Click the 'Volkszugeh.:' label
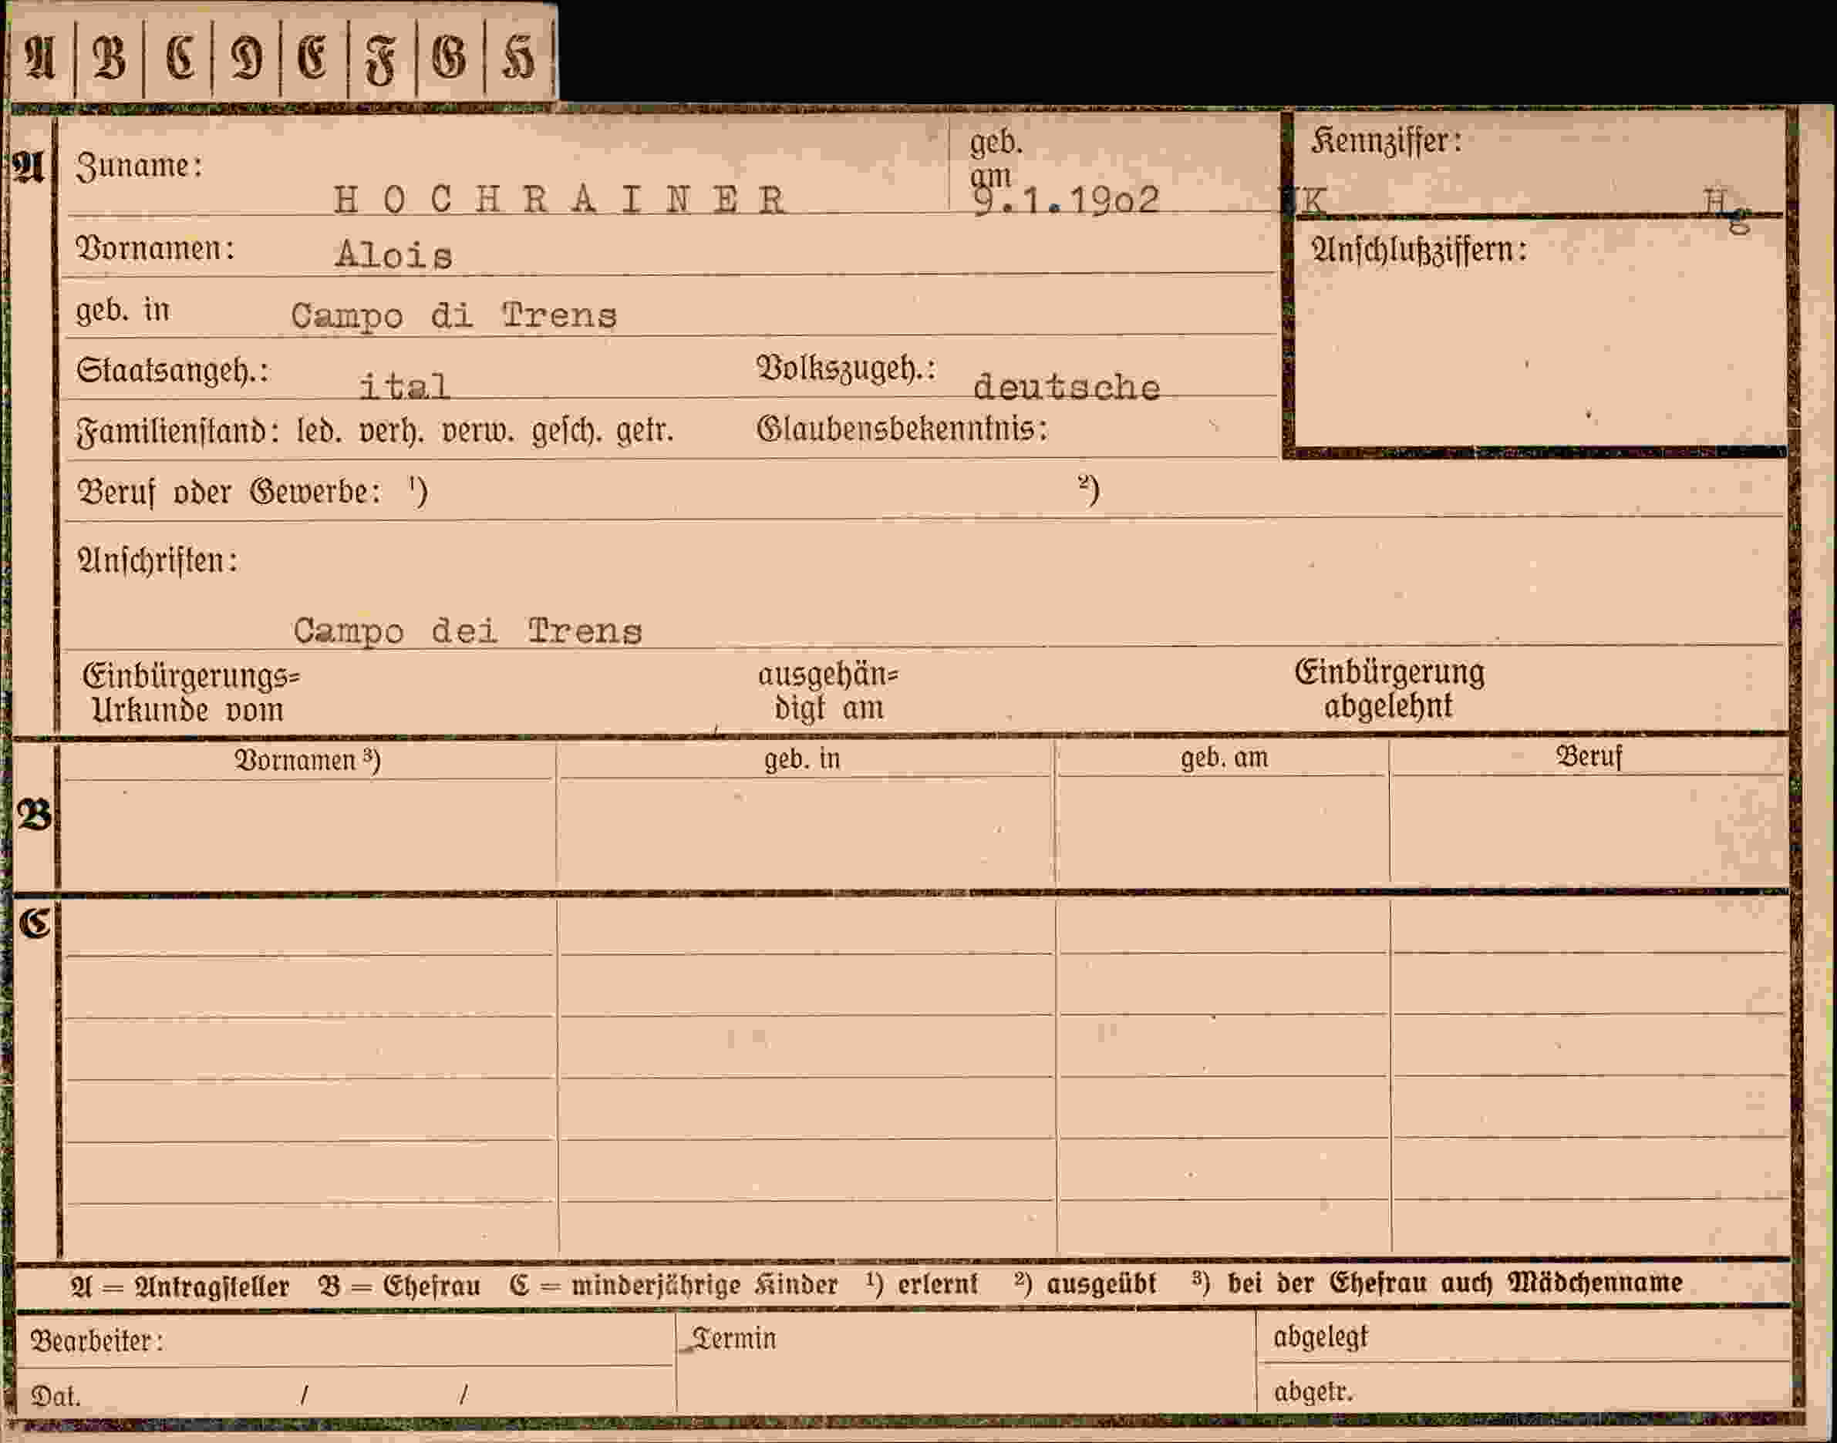This screenshot has height=1443, width=1837. (846, 368)
